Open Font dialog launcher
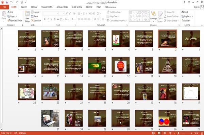Viewport: 204px width, 135px height. [x=75, y=25]
